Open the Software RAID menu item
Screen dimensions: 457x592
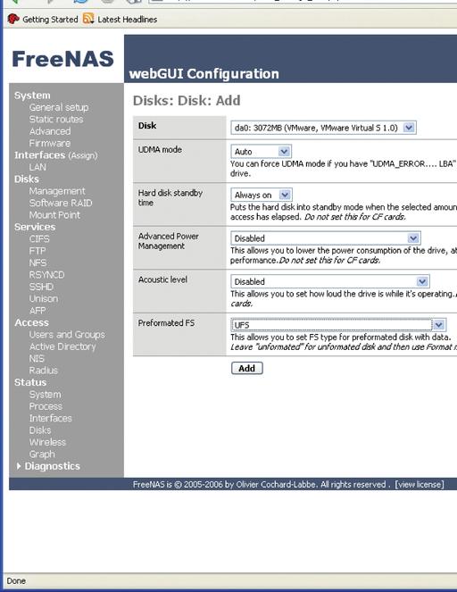click(61, 203)
